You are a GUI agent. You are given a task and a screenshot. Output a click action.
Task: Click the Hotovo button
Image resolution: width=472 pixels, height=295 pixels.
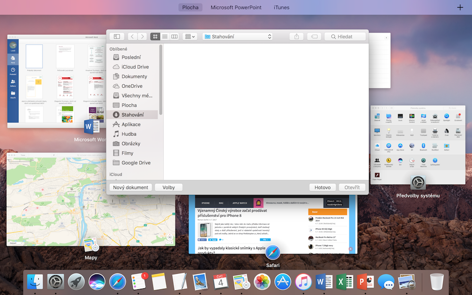(322, 187)
